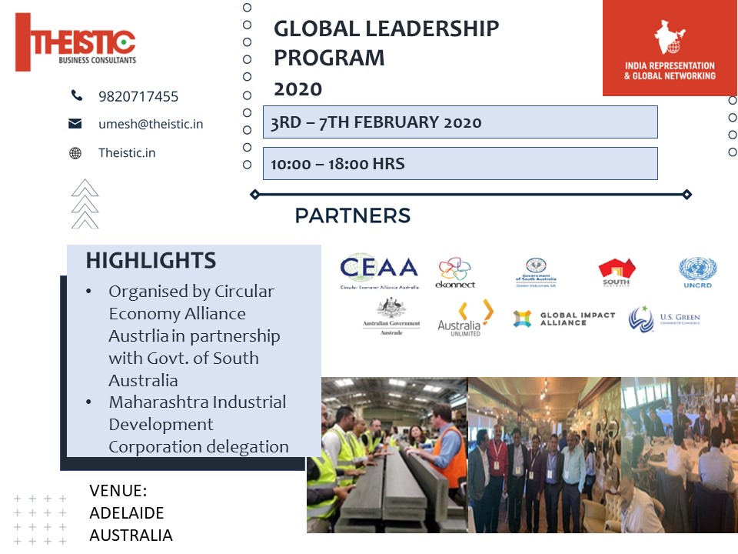Open the Theistic.in website link
Image resolution: width=738 pixels, height=554 pixels.
coord(127,152)
